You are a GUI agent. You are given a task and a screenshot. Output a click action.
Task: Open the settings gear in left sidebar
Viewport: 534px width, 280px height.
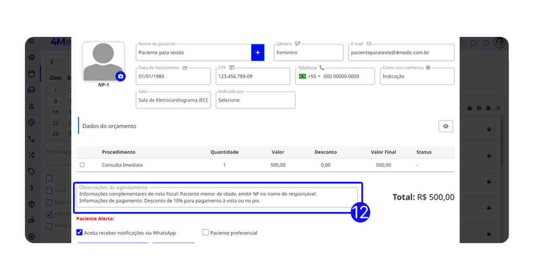pyautogui.click(x=32, y=236)
